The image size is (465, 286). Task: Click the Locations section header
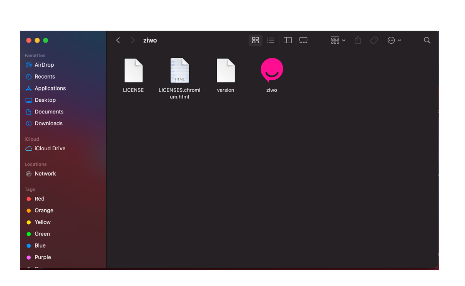[36, 164]
